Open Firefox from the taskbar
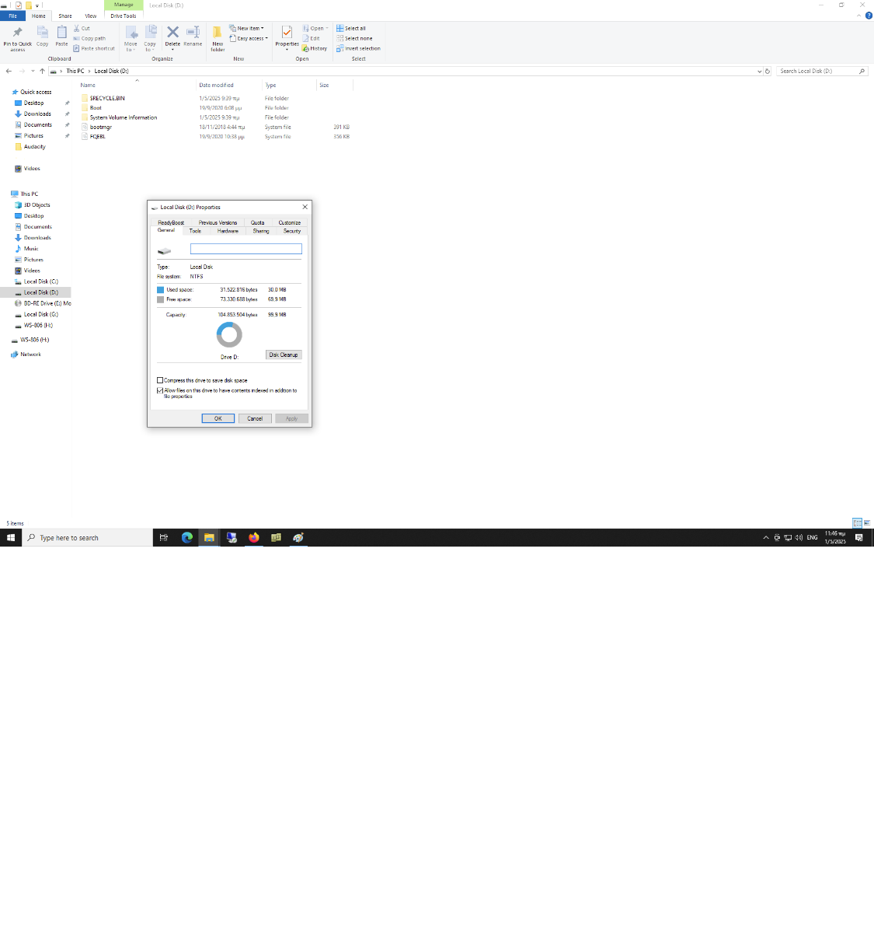The height and width of the screenshot is (933, 874). (253, 537)
